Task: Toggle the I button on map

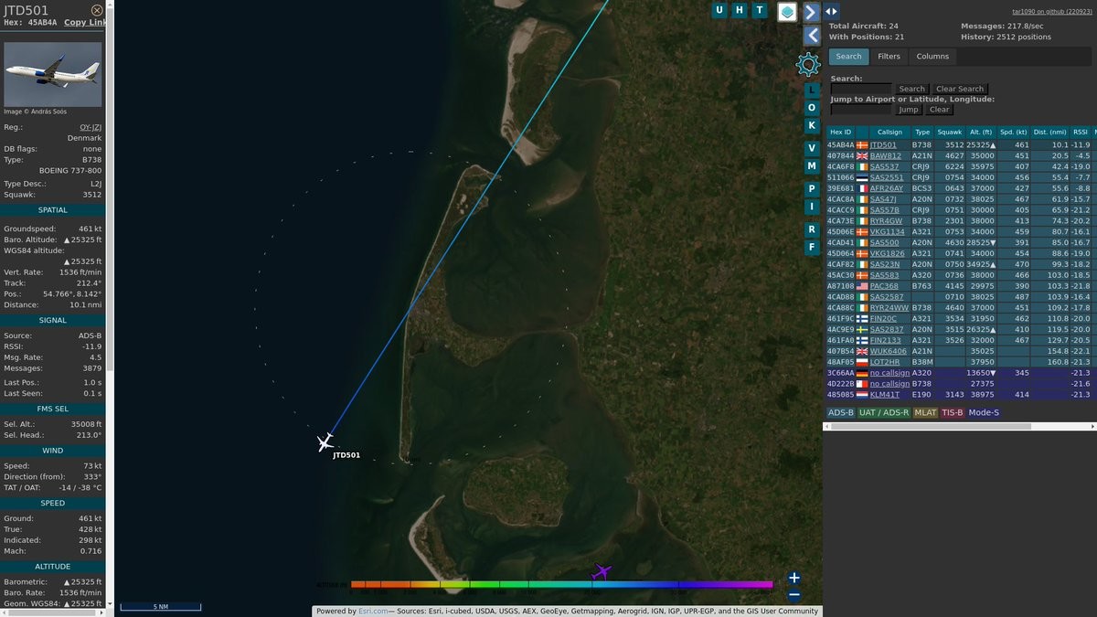Action: point(812,207)
